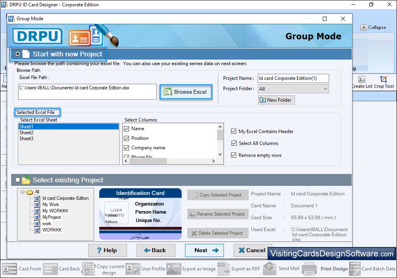397x278 pixels.
Task: Click the DRPU logo in the banner
Action: tap(37, 36)
